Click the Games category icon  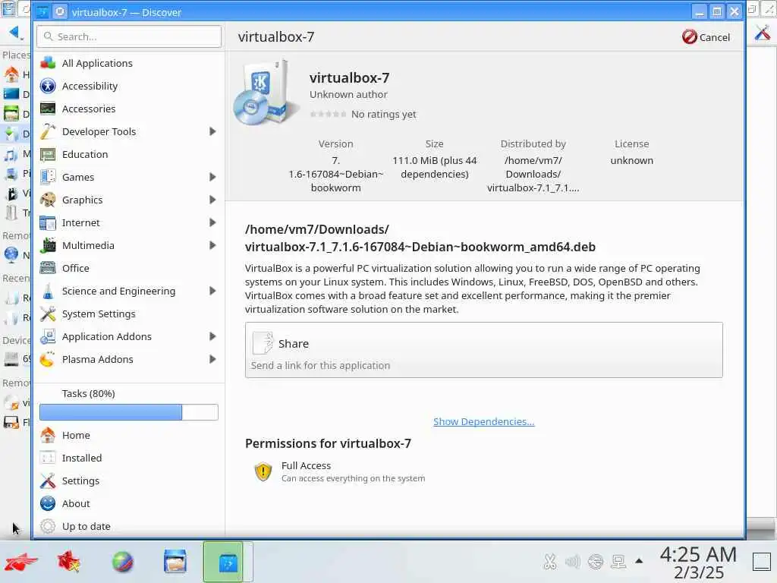tap(48, 177)
